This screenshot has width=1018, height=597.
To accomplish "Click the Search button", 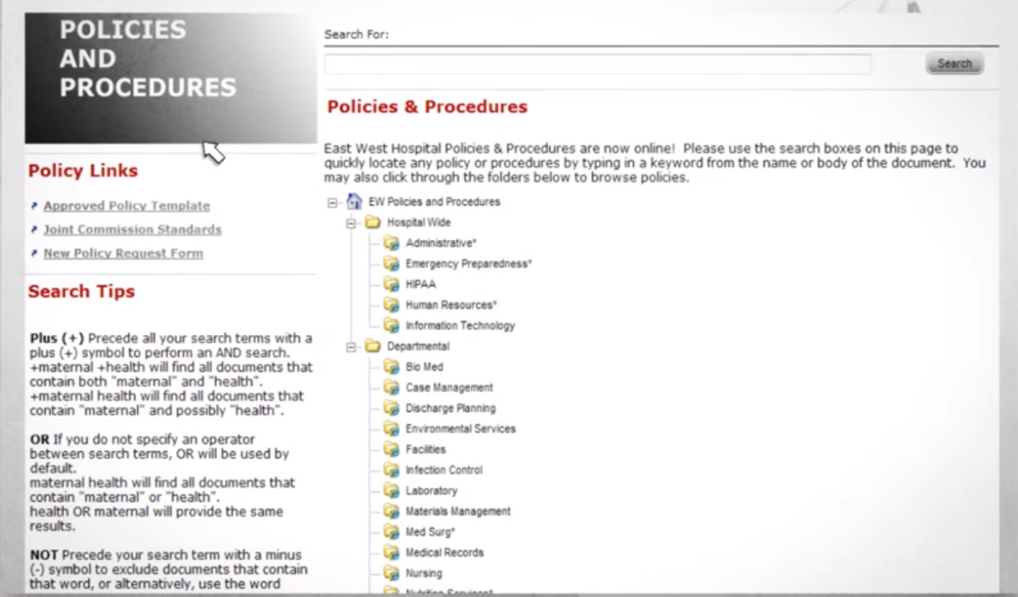I will point(954,64).
